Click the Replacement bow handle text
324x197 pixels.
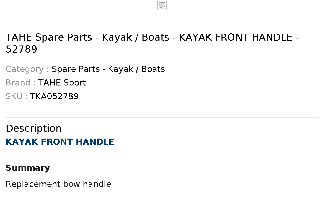[58, 184]
